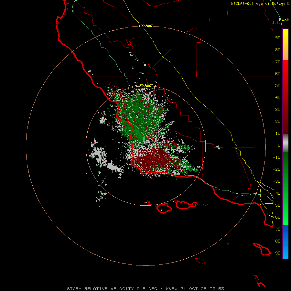Screen dimensions: 291x291
Task: Click the 90 value on velocity scale
Action: 278,38
